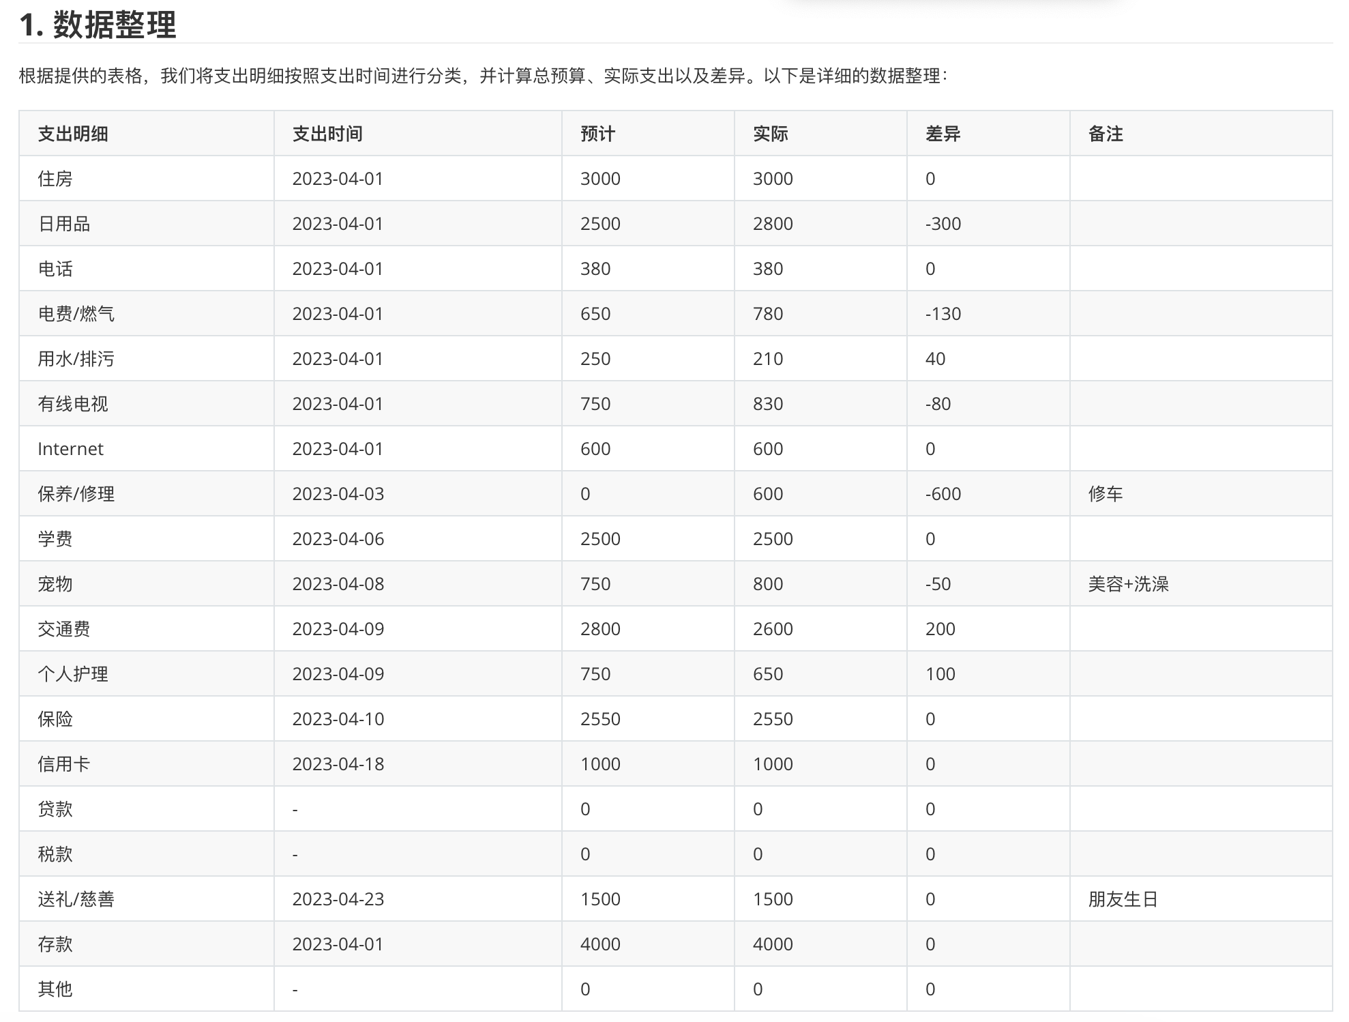
Task: Click the 存款 budget value 4000
Action: pyautogui.click(x=600, y=944)
